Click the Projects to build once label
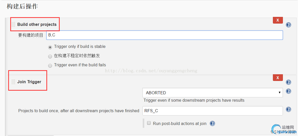 coord(79,111)
